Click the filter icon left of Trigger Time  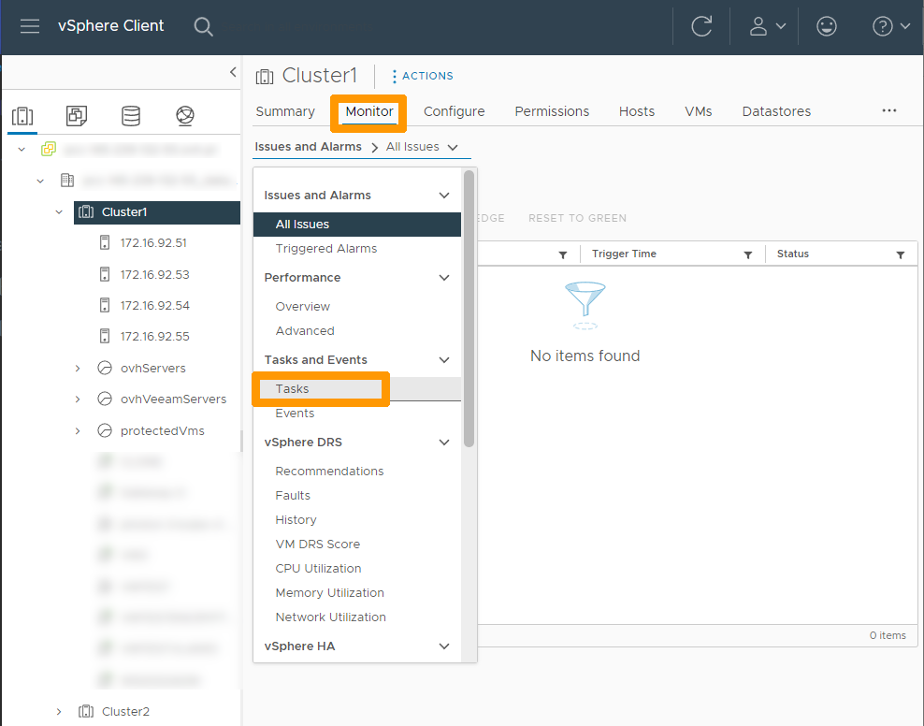pyautogui.click(x=563, y=254)
